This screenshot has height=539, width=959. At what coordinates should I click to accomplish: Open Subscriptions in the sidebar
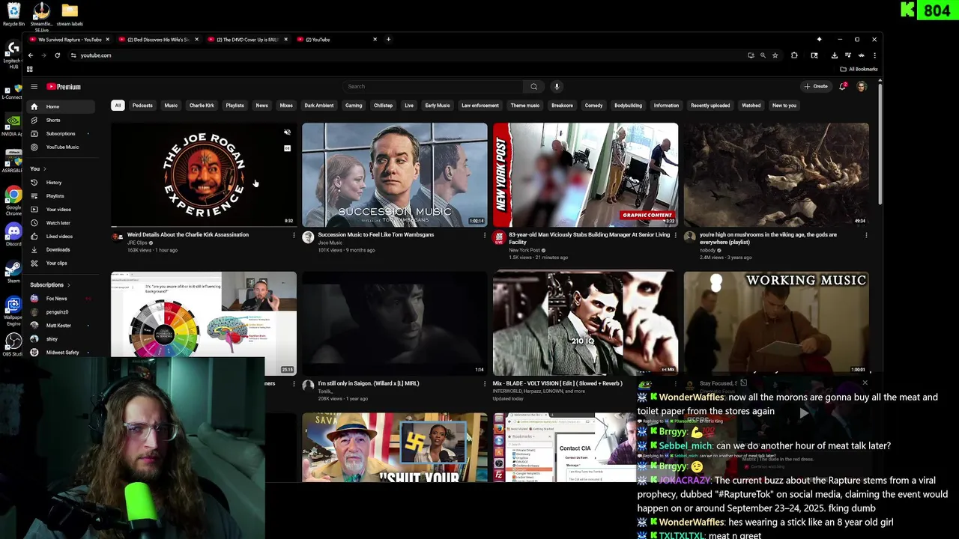click(60, 133)
